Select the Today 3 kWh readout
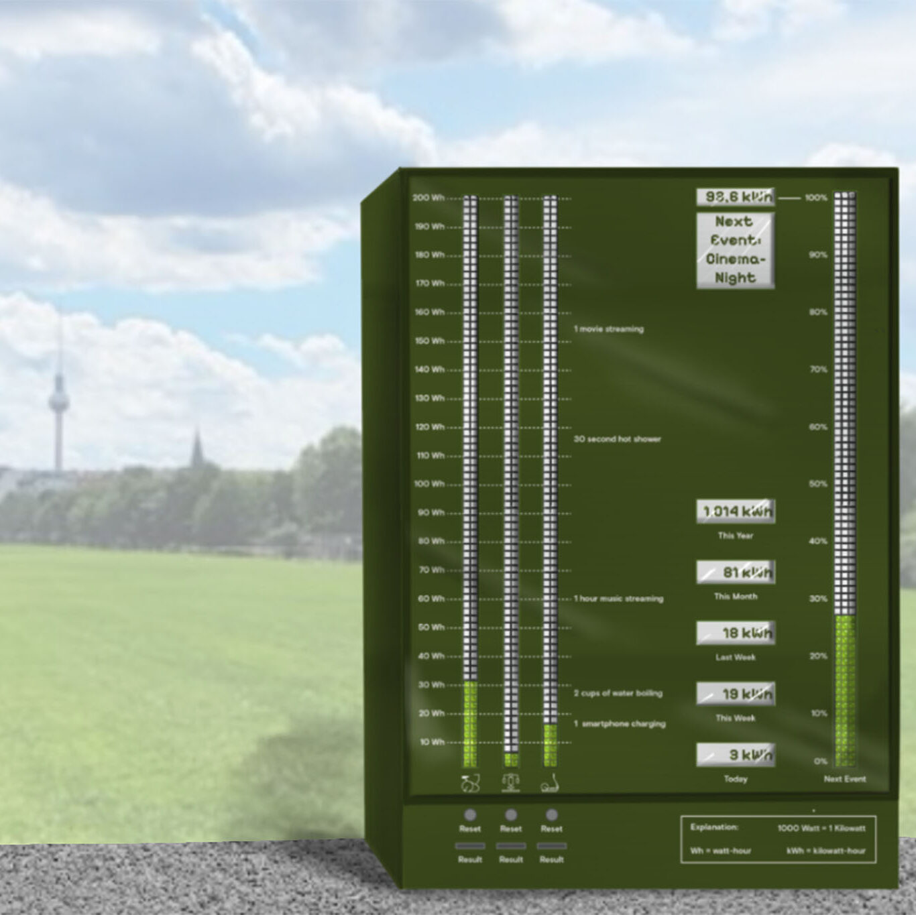Screen dimensions: 916x915 736,755
